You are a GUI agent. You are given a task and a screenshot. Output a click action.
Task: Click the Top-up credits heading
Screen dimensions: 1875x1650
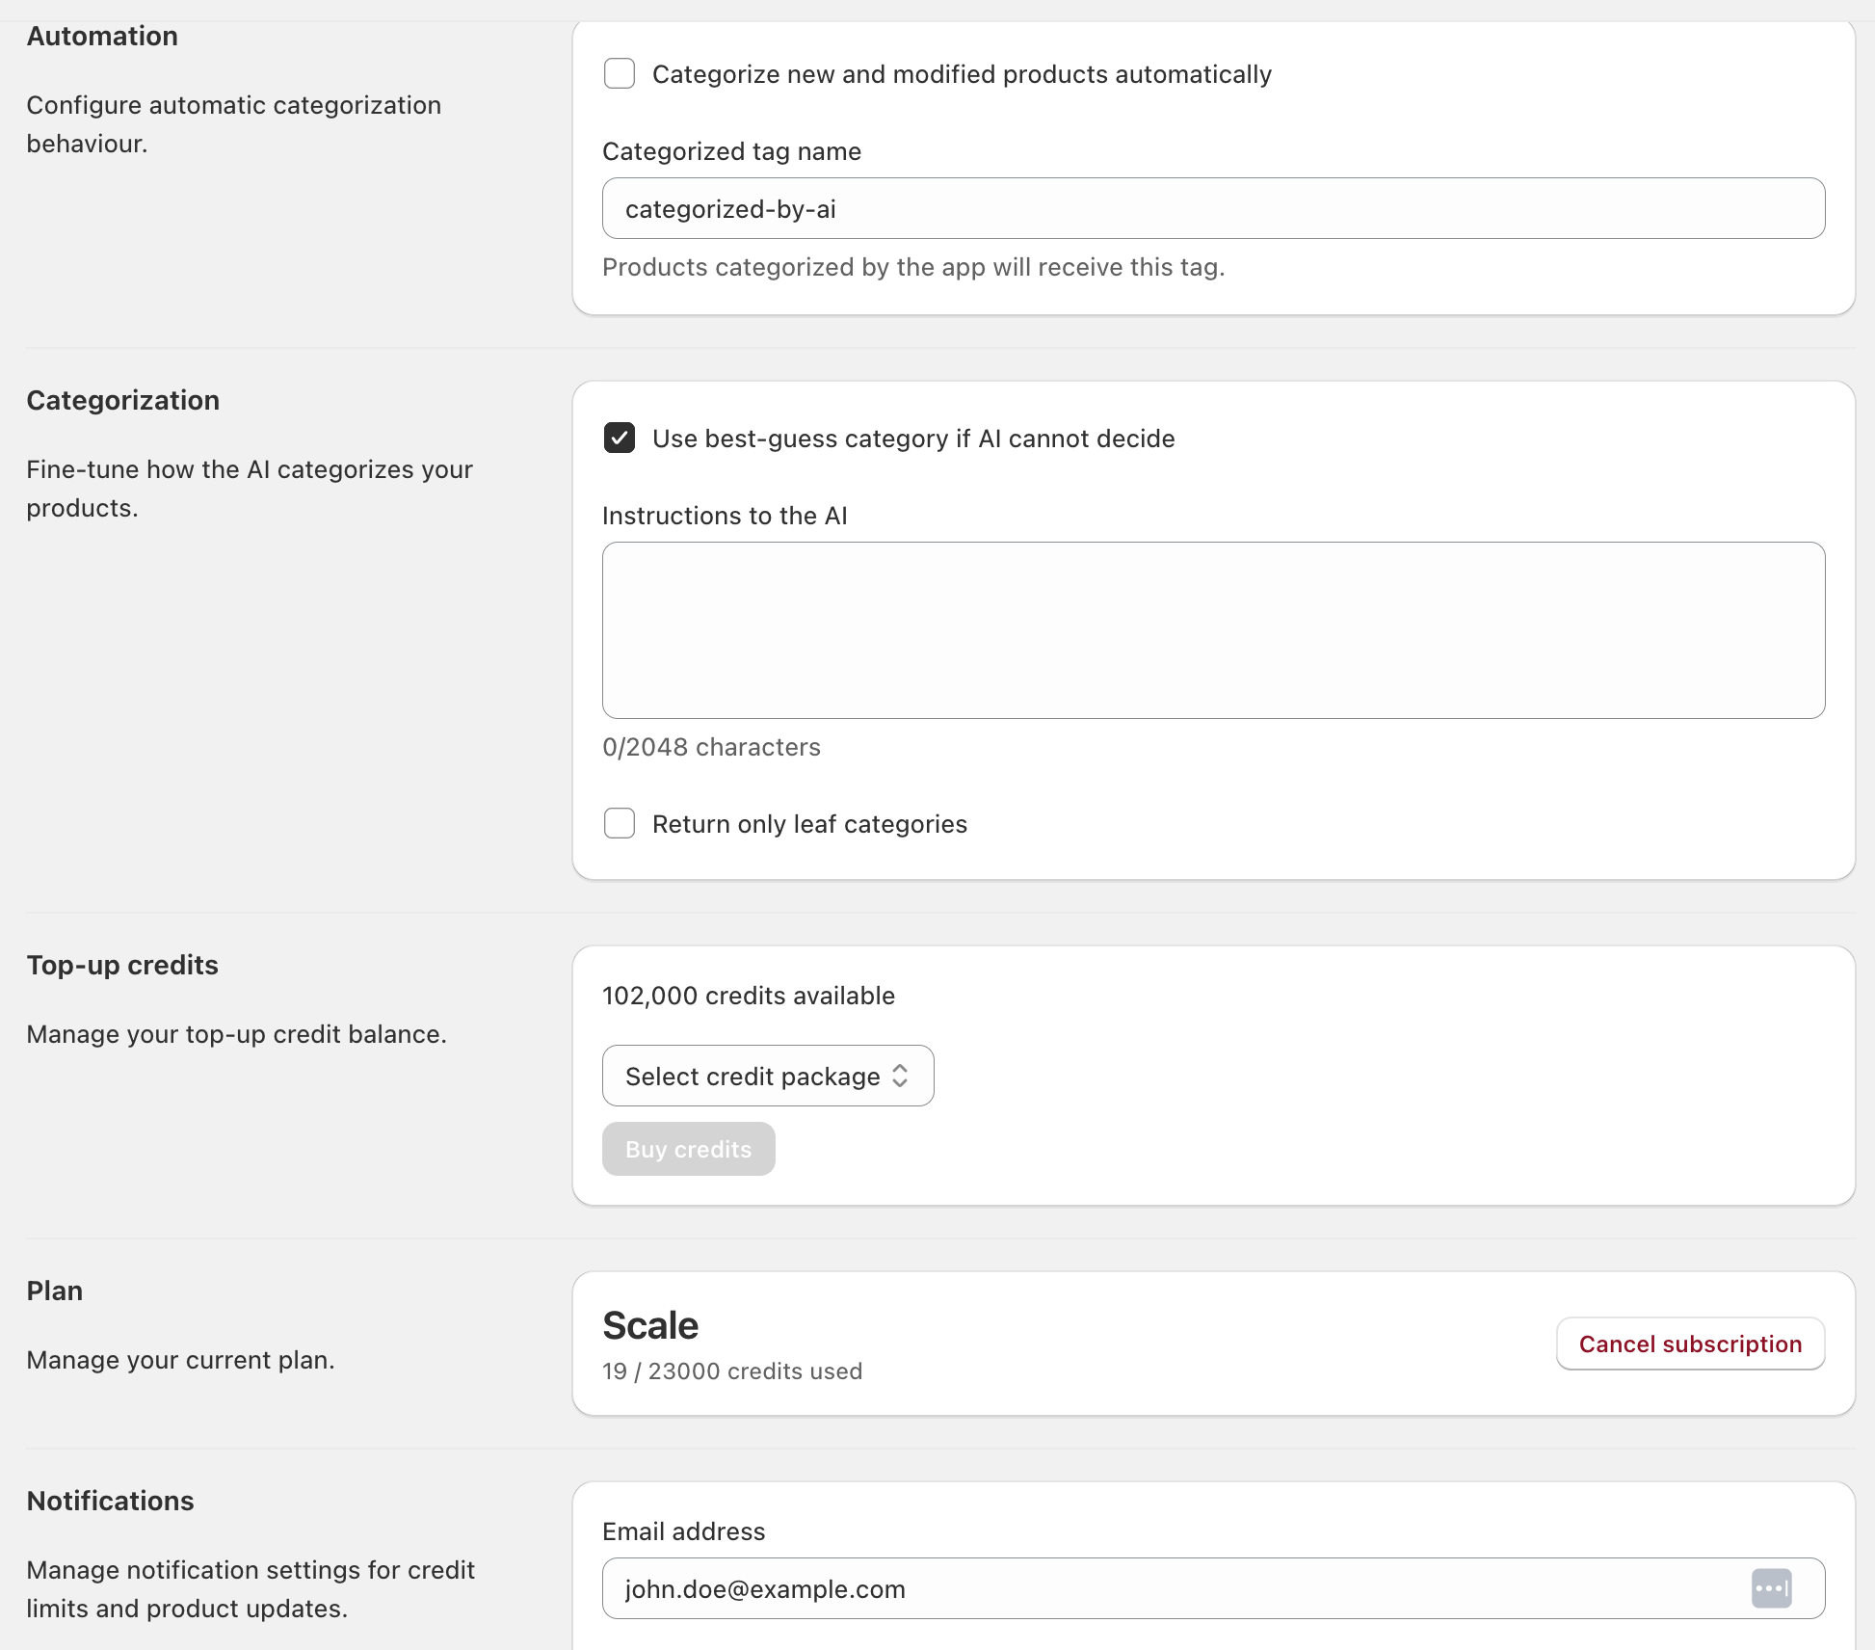pyautogui.click(x=122, y=965)
